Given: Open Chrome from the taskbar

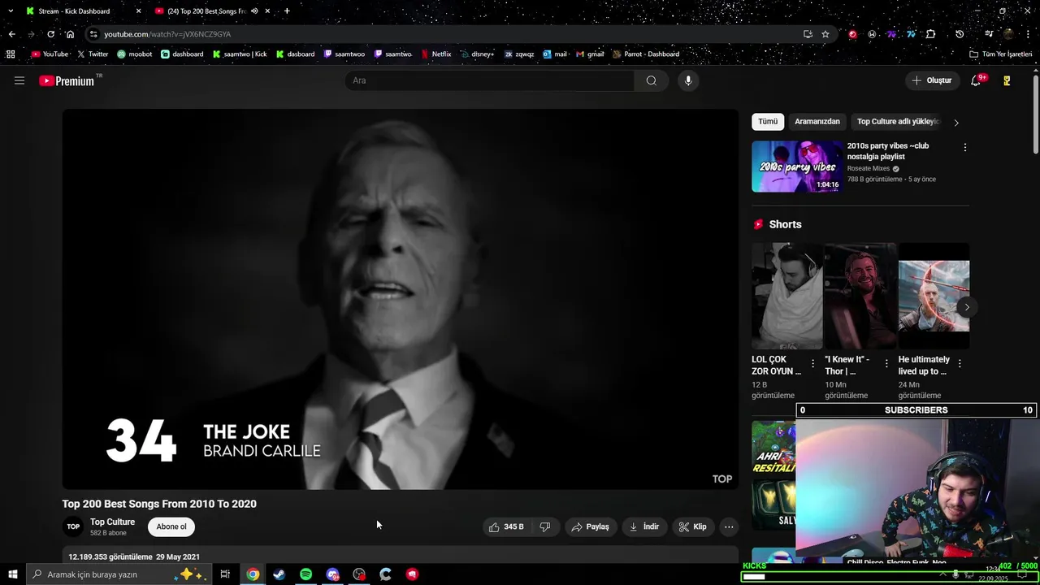Looking at the screenshot, I should point(253,574).
